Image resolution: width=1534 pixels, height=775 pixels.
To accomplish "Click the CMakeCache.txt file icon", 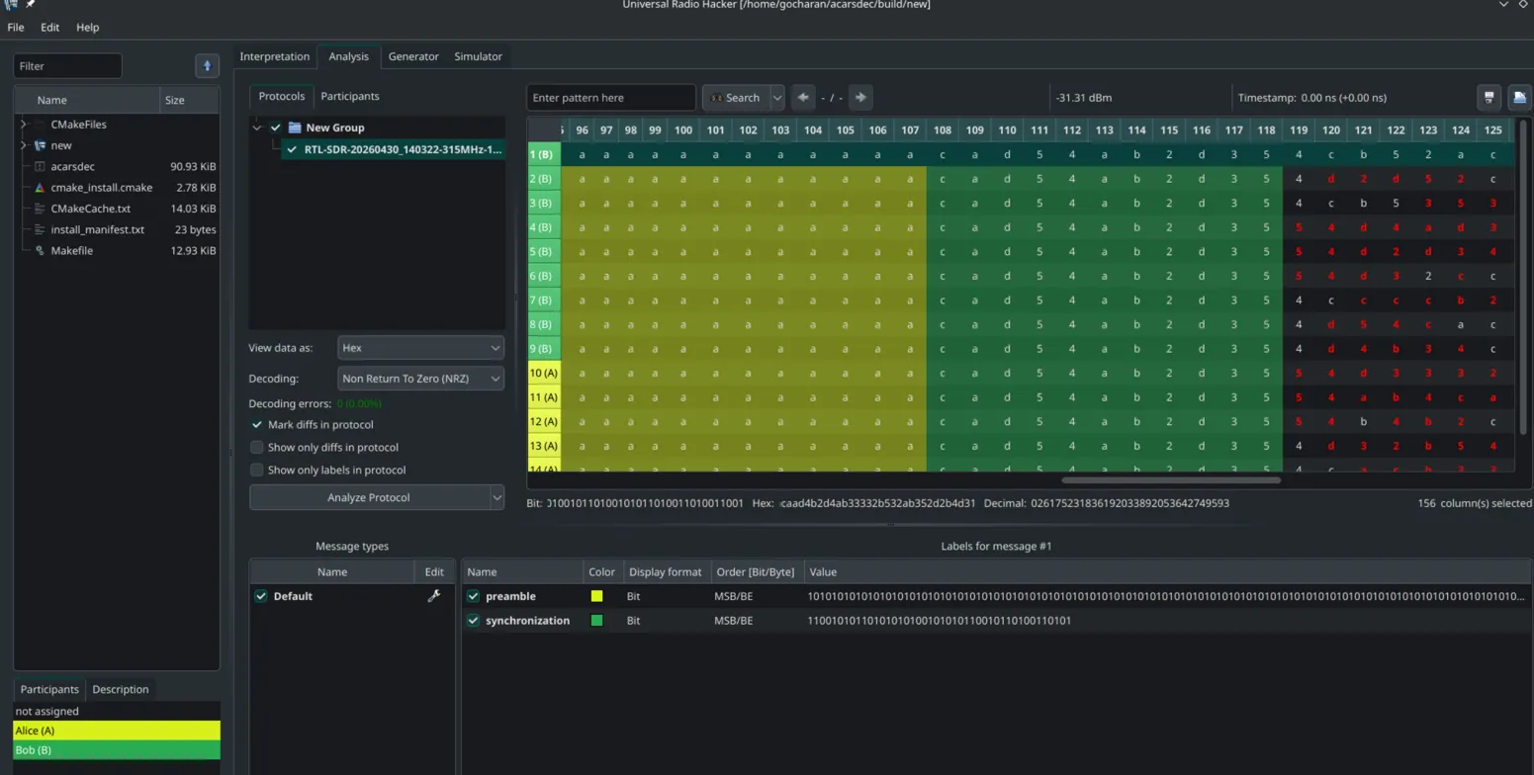I will 40,209.
